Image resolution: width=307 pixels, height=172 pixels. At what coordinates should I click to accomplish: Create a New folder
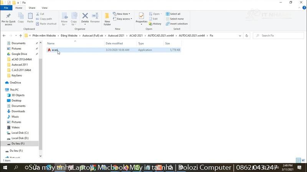click(x=107, y=19)
